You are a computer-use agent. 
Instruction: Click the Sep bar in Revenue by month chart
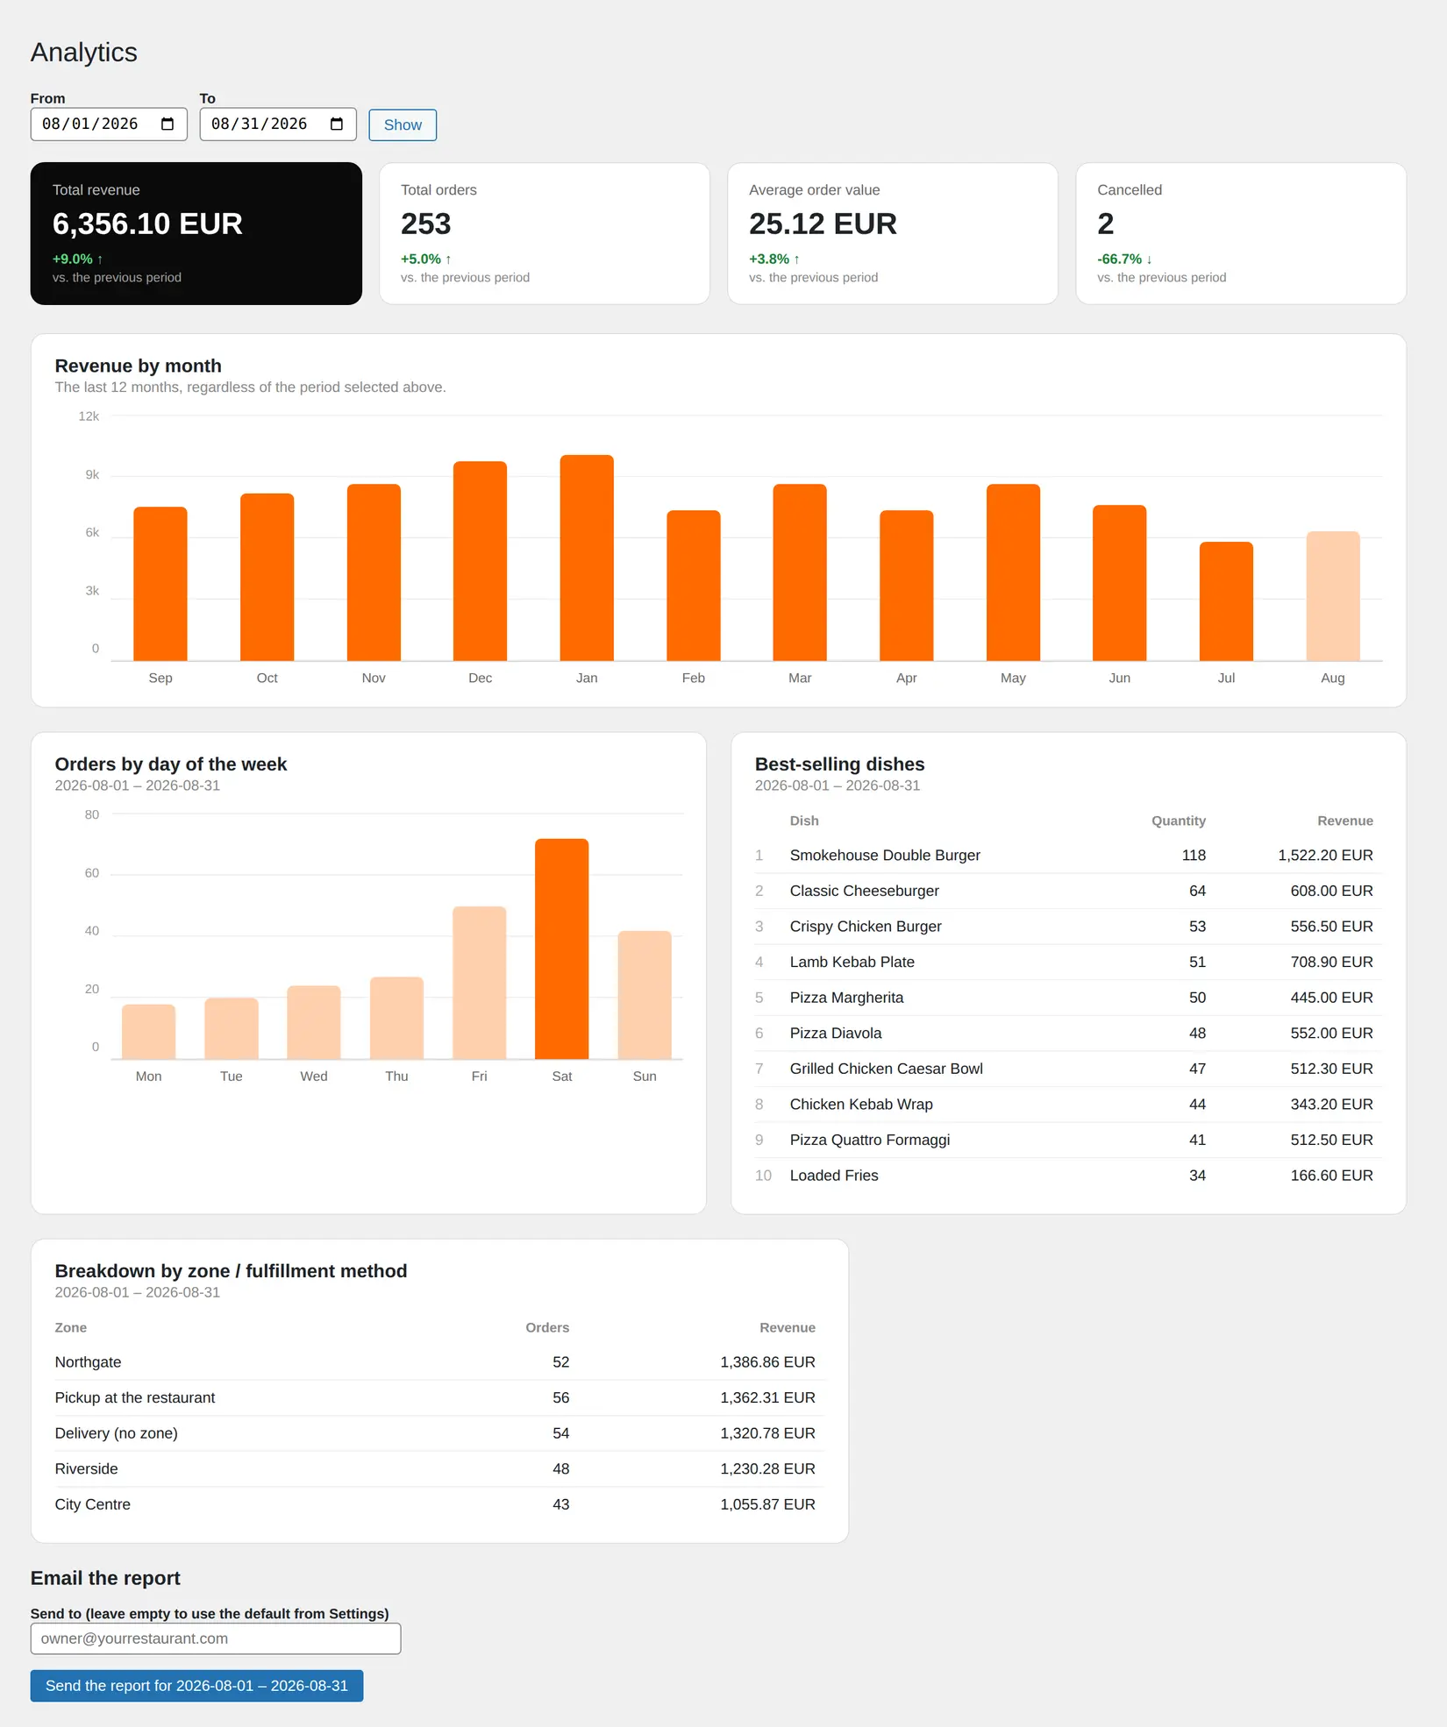coord(160,584)
